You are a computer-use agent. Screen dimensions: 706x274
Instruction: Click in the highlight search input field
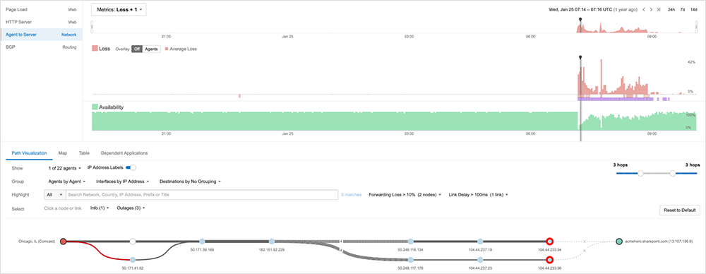tap(202, 195)
